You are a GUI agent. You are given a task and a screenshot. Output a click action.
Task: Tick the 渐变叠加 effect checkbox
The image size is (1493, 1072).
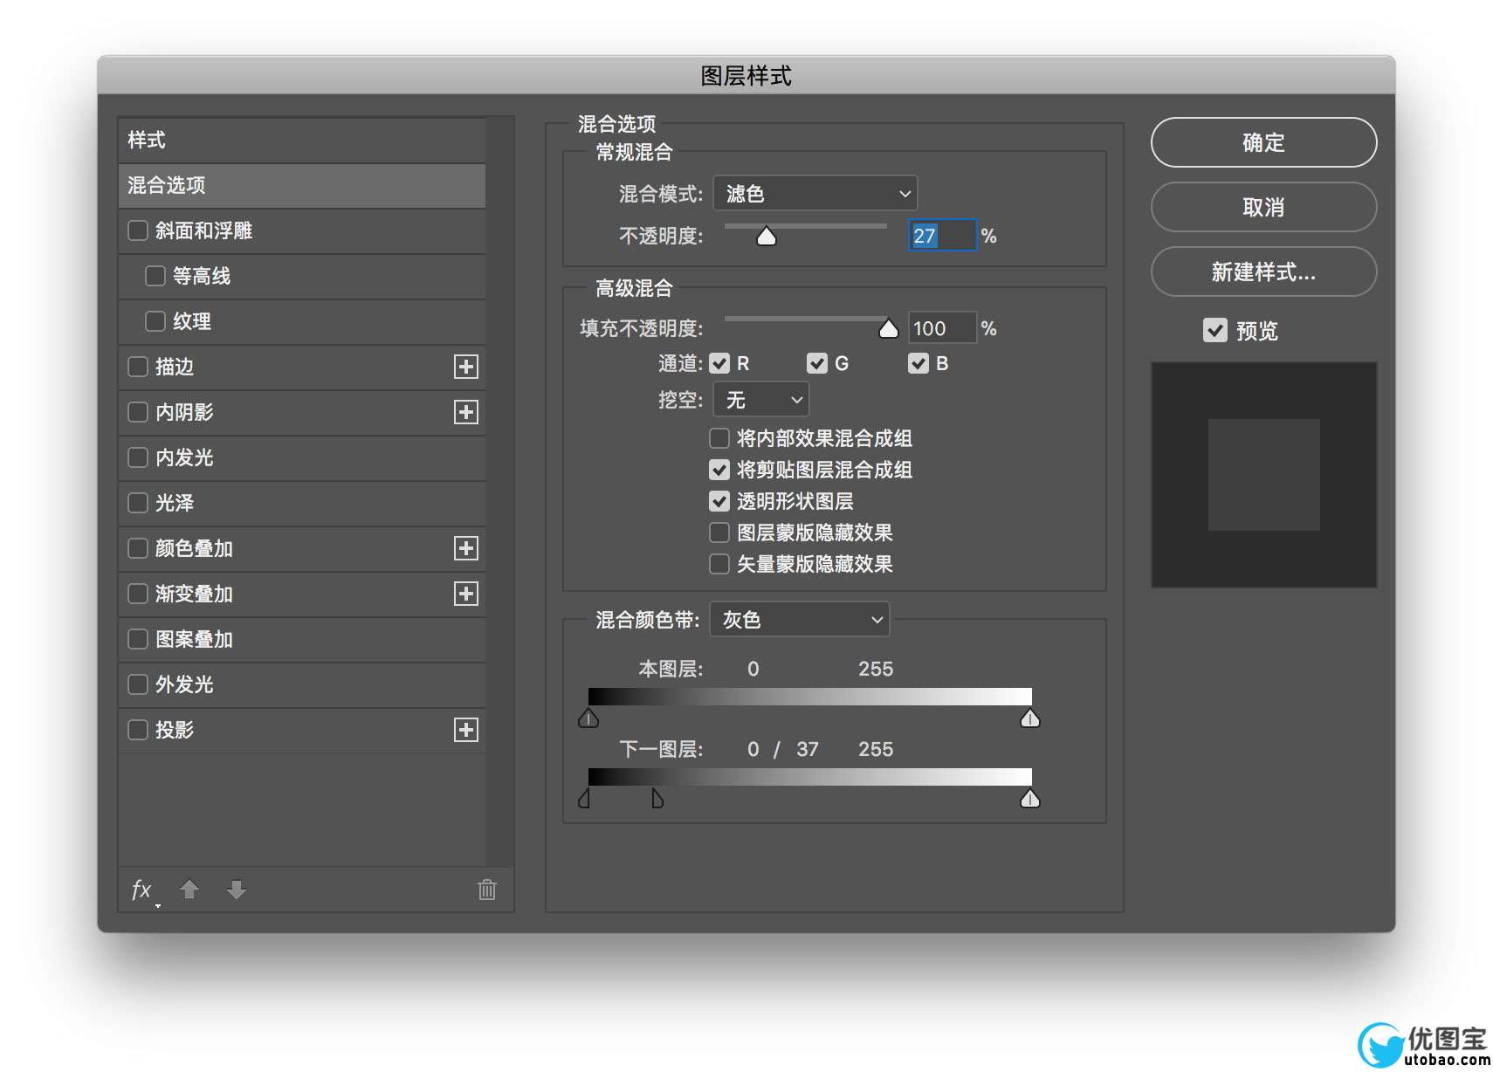[x=138, y=594]
